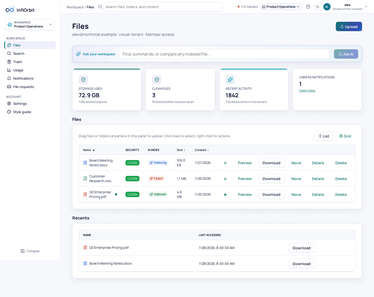Focus the Search files, folders, and content field
Image resolution: width=374 pixels, height=297 pixels.
click(x=163, y=7)
